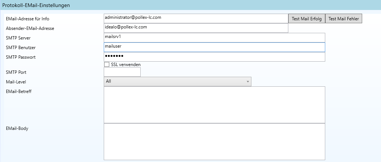Click the 'SMTP Server' label text
This screenshot has width=381, height=162.
tap(18, 38)
